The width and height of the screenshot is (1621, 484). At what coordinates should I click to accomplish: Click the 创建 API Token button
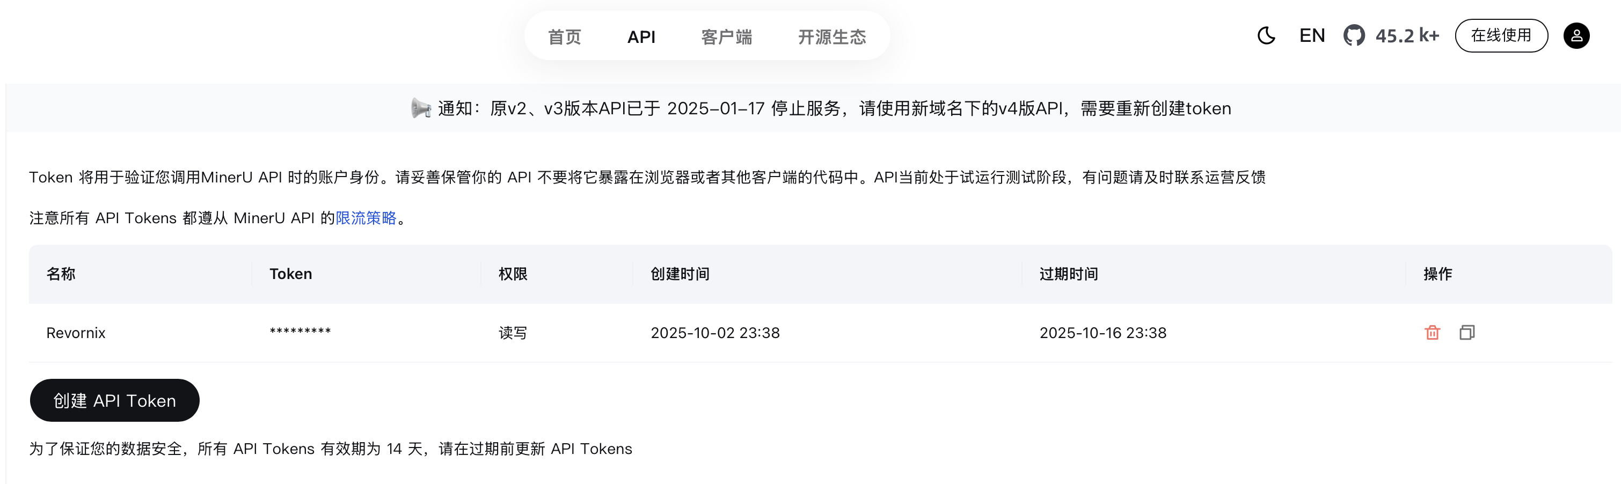click(x=114, y=400)
